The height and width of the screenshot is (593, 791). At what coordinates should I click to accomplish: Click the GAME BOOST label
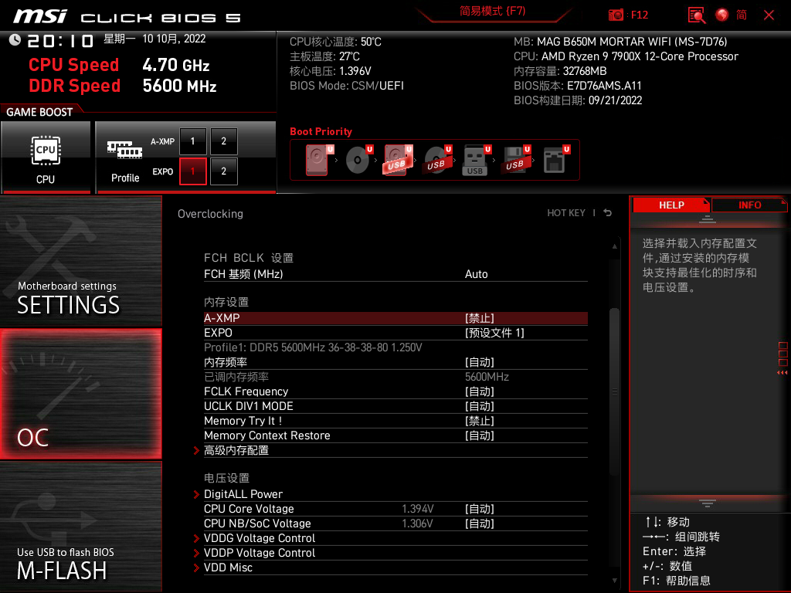(x=39, y=112)
